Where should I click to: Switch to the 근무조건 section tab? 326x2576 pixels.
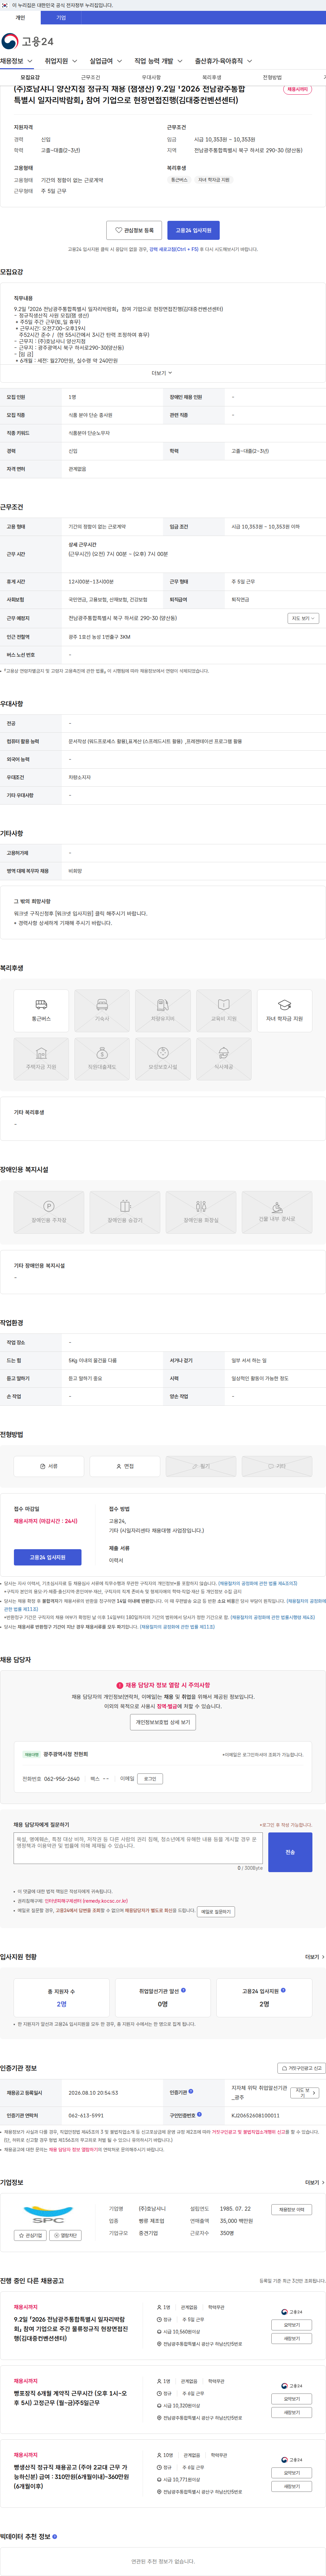(90, 77)
